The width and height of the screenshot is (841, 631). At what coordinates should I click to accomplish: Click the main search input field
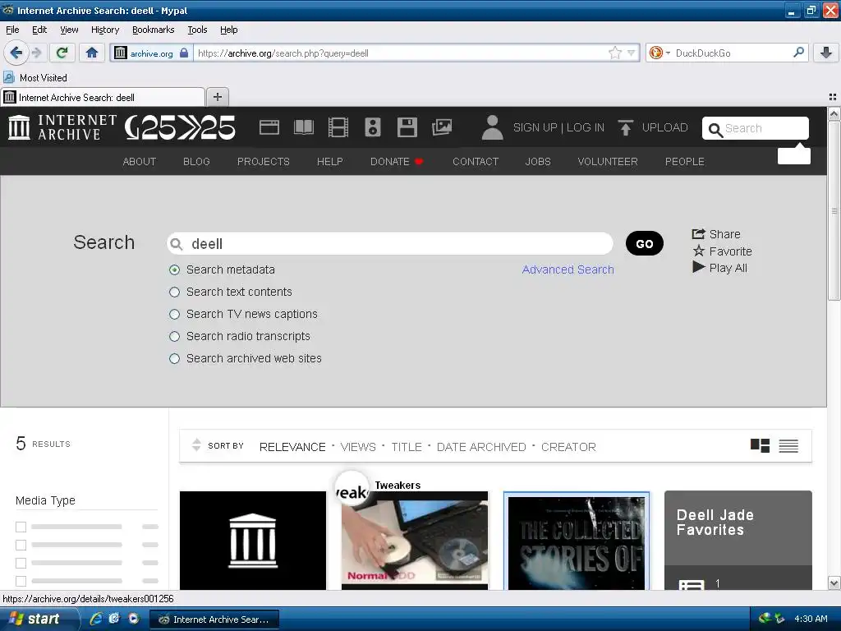click(x=390, y=243)
